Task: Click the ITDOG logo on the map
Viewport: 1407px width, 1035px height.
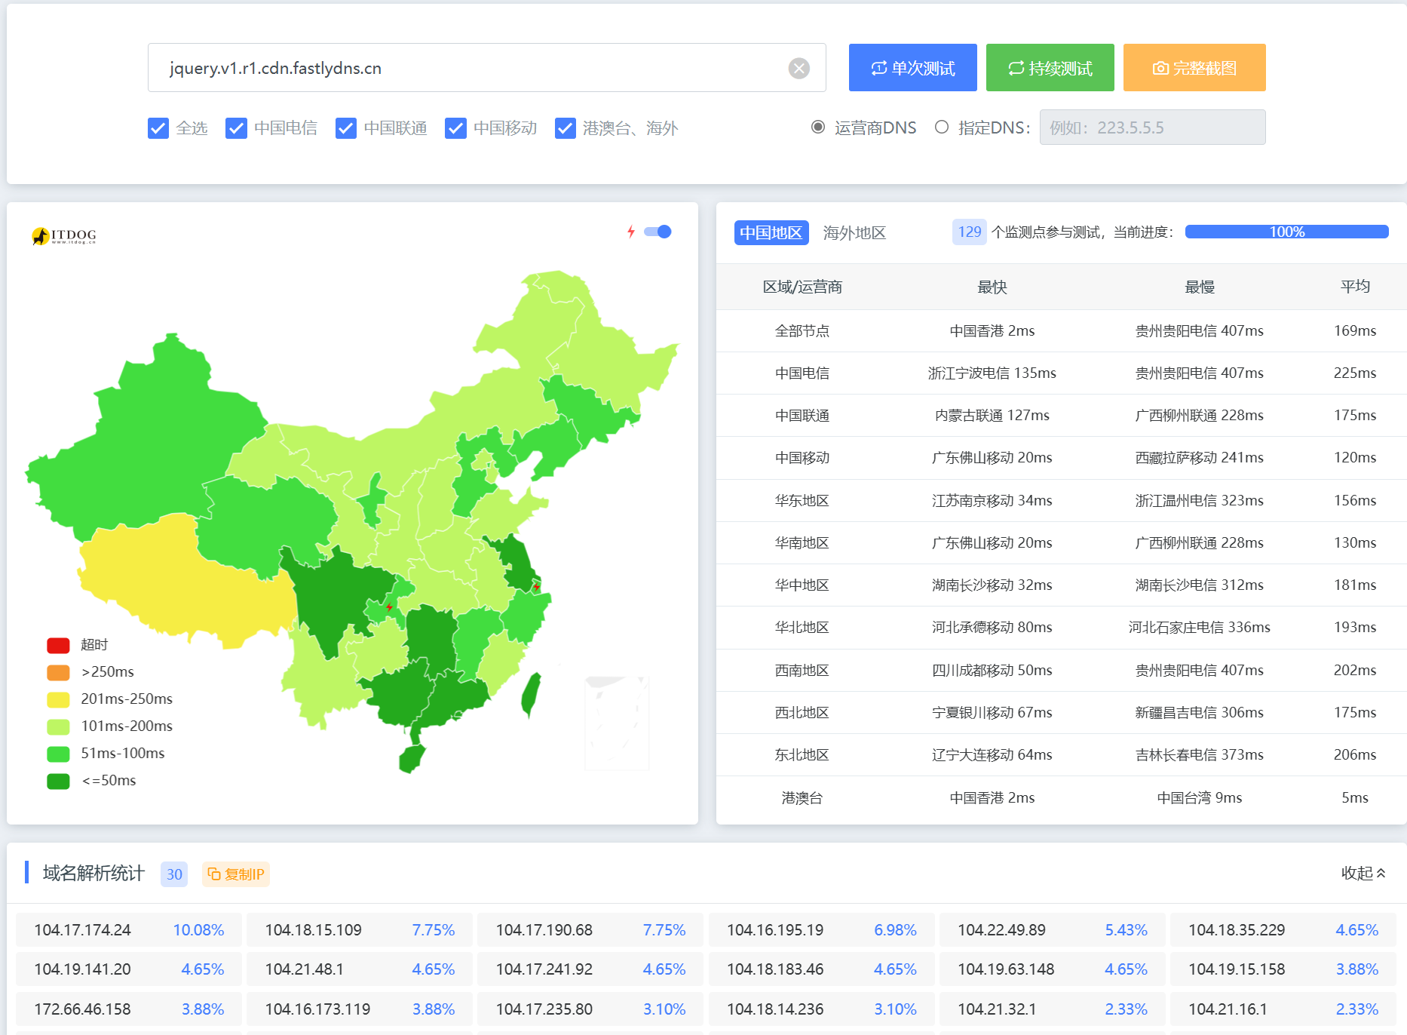Action: click(x=64, y=236)
